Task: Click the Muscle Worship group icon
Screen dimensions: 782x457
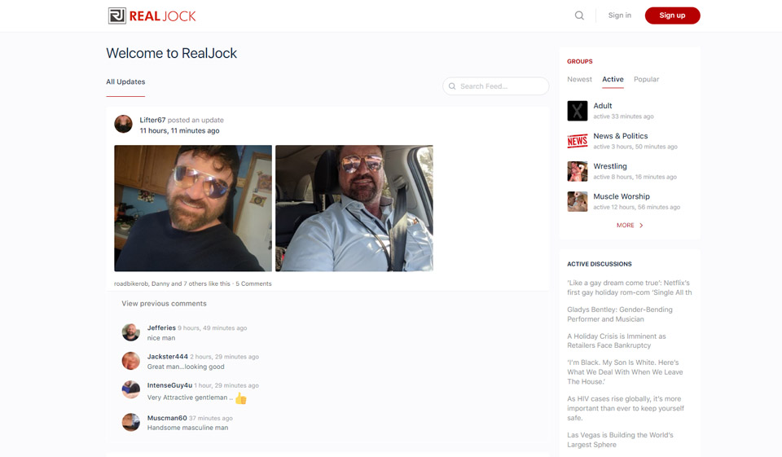Action: click(577, 201)
